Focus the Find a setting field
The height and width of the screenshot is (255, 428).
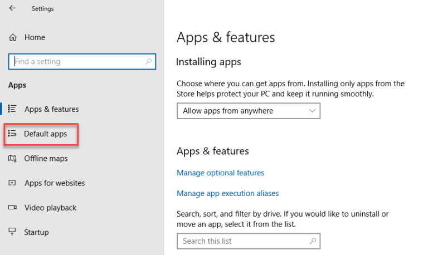point(82,61)
